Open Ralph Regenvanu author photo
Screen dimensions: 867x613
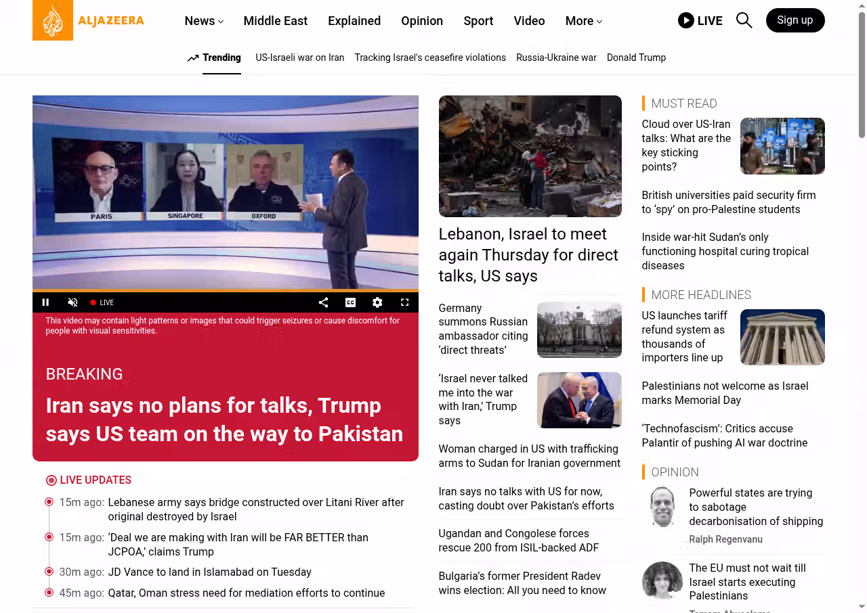662,507
